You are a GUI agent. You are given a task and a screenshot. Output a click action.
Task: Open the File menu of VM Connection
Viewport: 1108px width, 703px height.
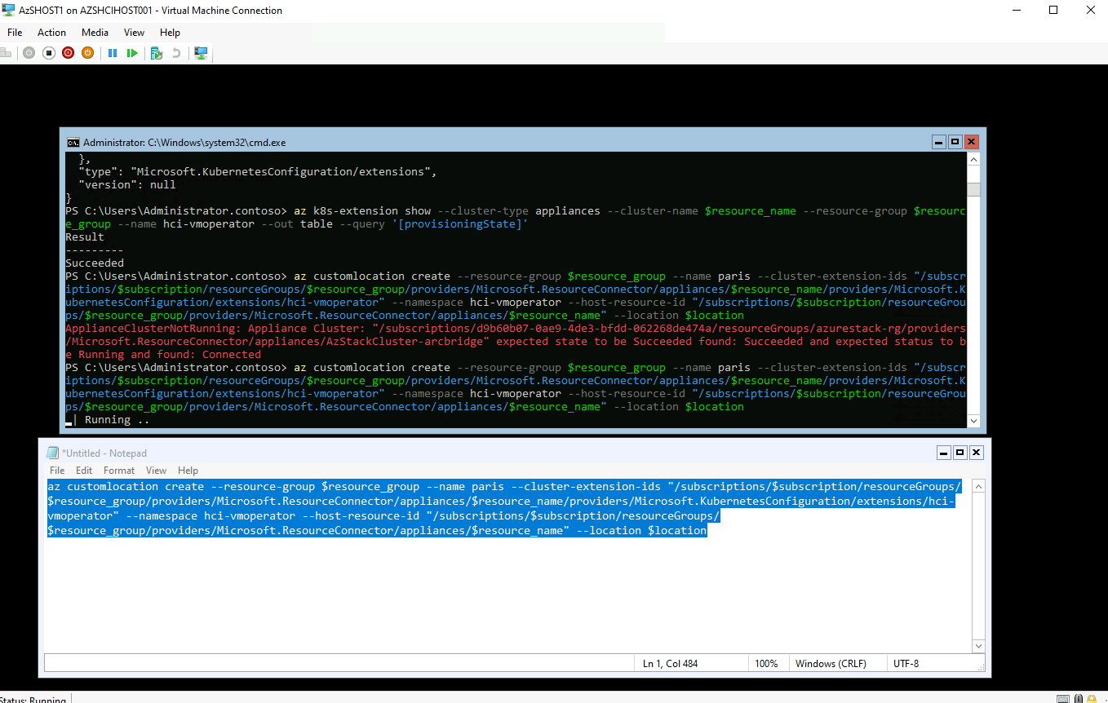15,33
